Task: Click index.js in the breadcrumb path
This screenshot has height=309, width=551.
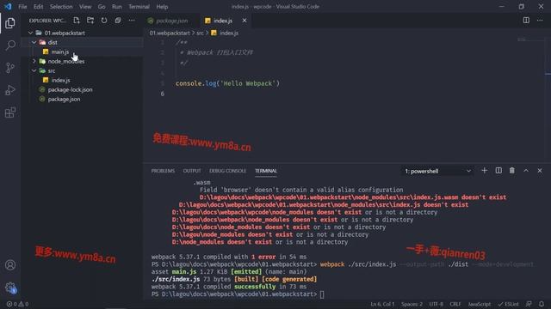Action: pos(225,33)
